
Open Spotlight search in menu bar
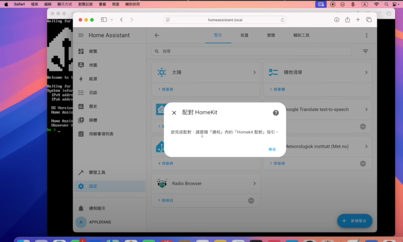pyautogui.click(x=386, y=4)
